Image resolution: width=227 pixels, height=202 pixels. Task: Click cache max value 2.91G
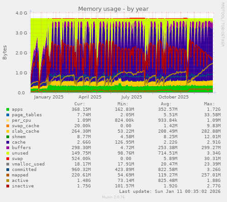(214, 142)
